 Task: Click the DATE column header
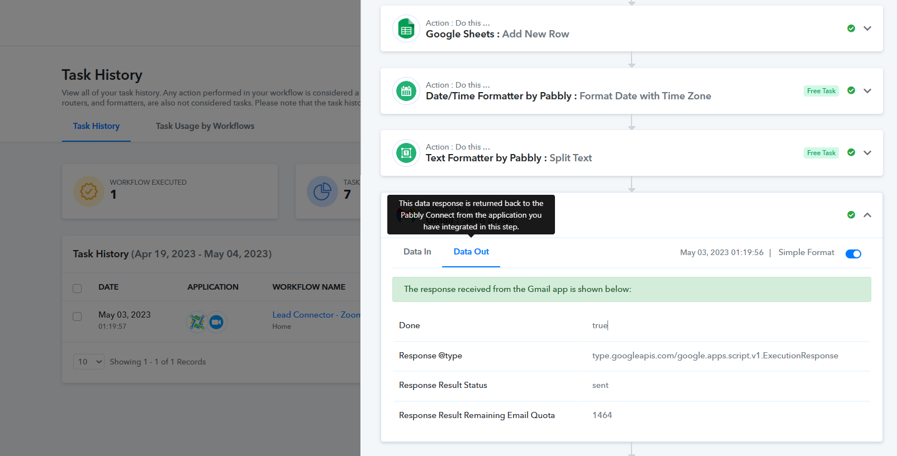pyautogui.click(x=108, y=287)
